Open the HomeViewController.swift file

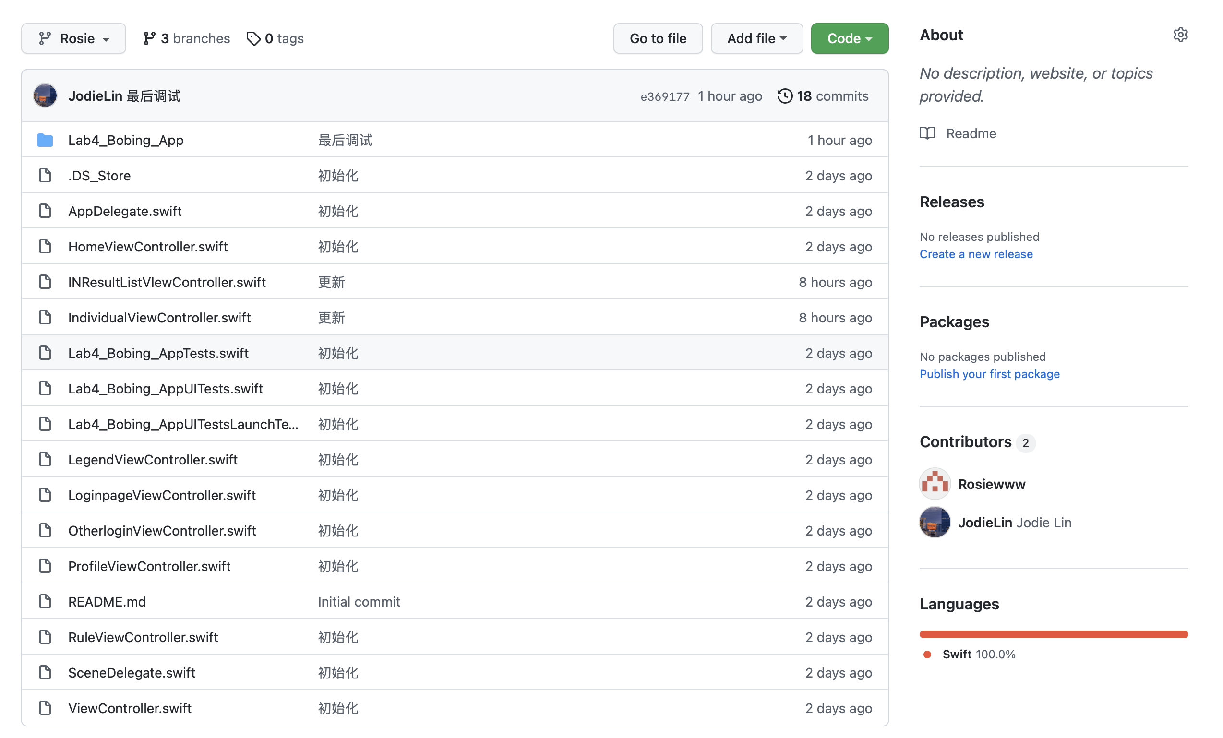click(x=148, y=247)
